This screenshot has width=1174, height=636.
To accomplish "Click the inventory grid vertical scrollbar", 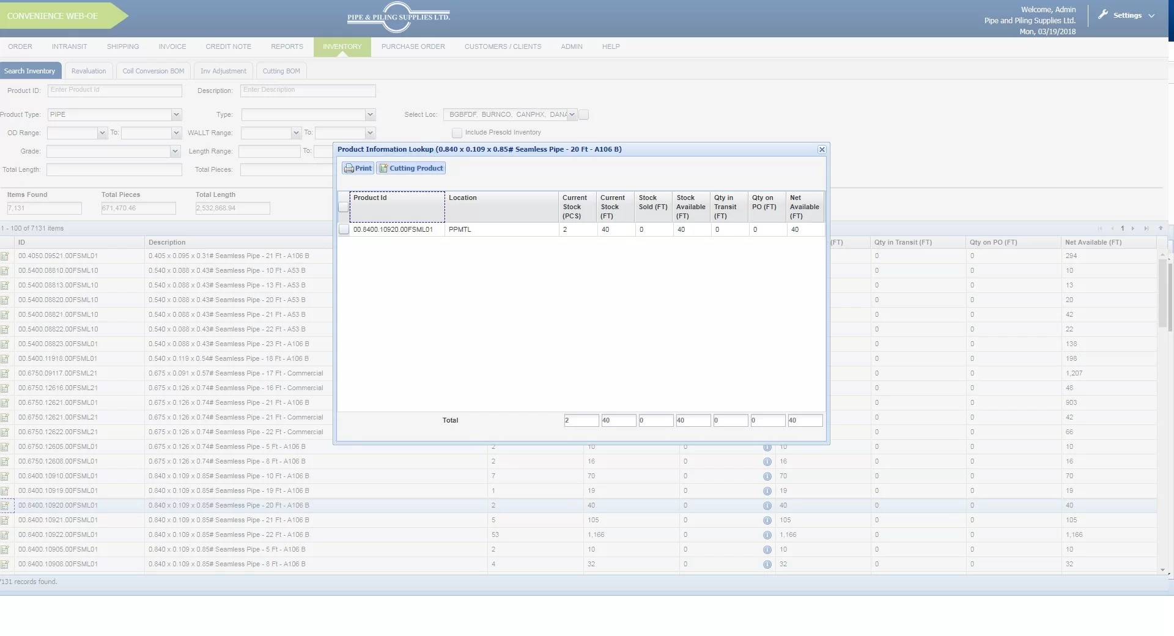I will pyautogui.click(x=1162, y=294).
